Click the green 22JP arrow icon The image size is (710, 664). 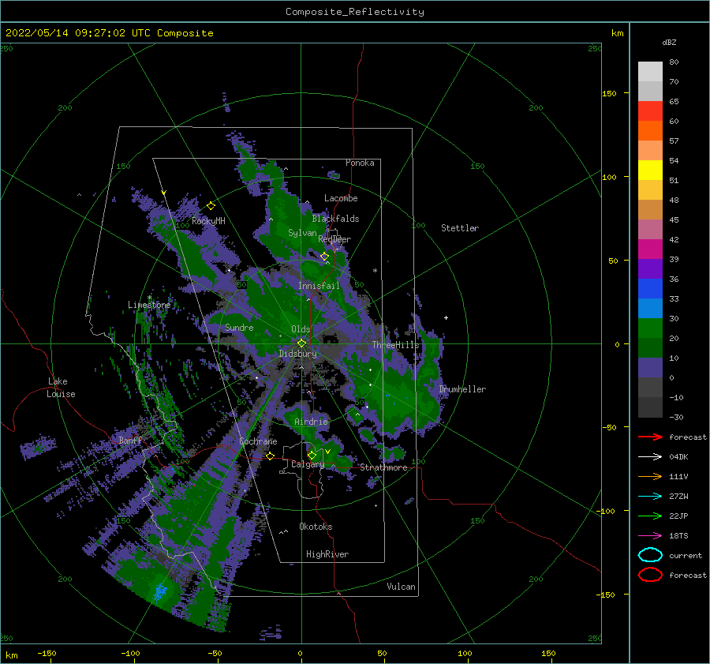tap(650, 516)
